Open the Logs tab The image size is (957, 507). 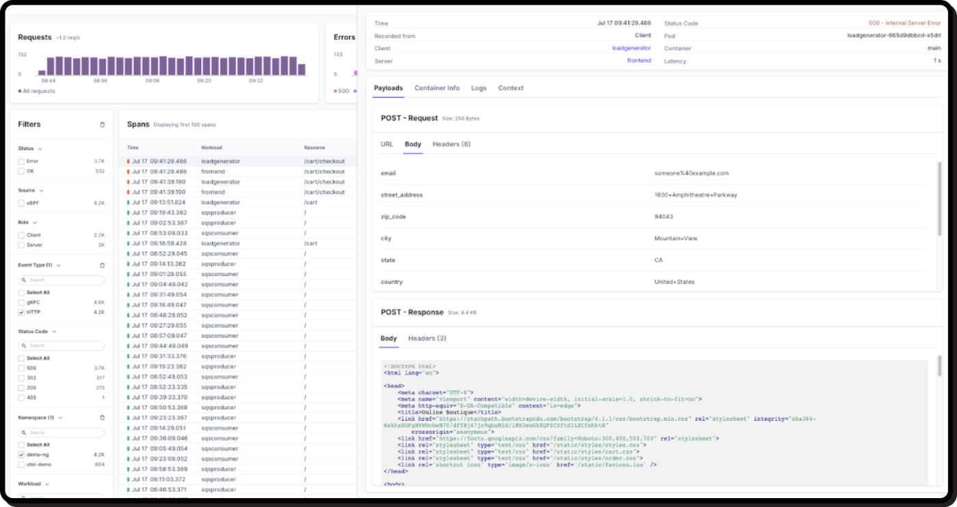pyautogui.click(x=478, y=88)
